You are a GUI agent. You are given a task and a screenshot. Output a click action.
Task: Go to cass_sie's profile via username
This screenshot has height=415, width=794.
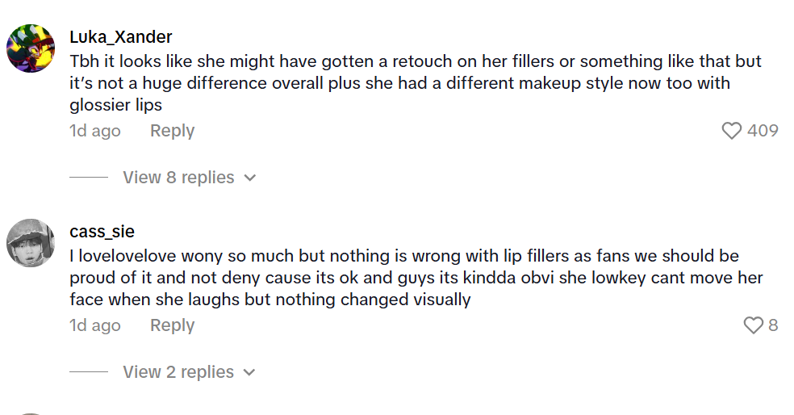pyautogui.click(x=102, y=232)
